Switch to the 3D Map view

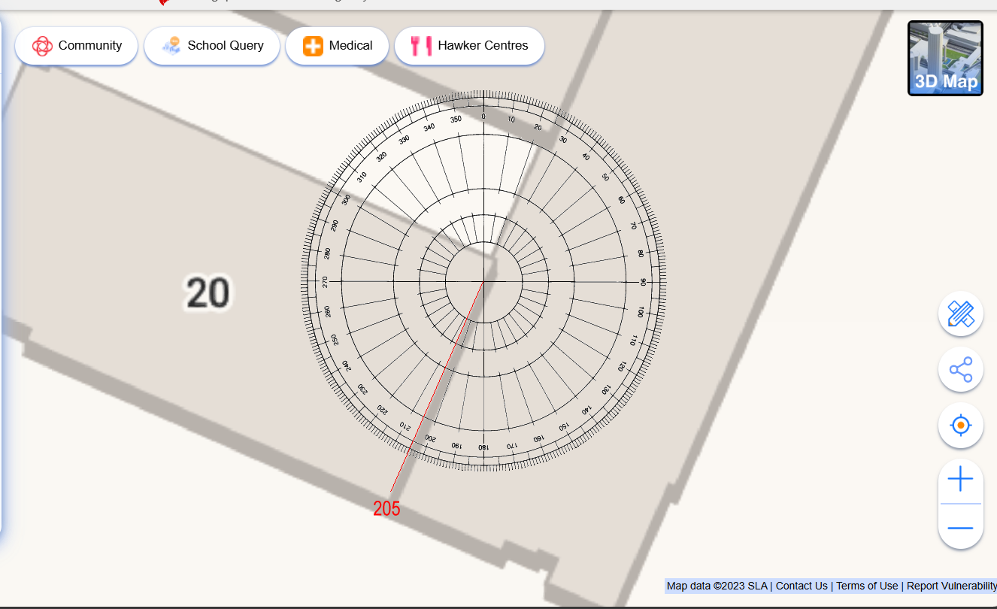(945, 58)
